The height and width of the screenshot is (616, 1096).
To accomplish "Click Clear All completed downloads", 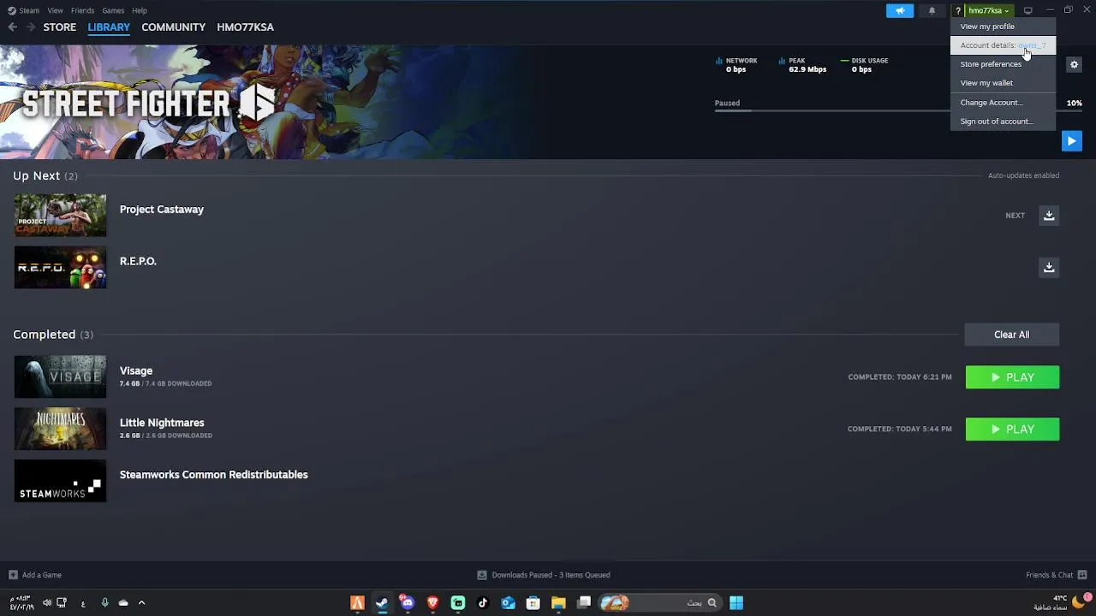I will 1012,335.
